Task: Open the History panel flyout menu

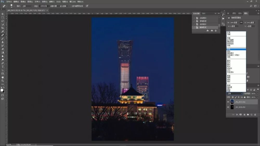Action: pos(219,13)
